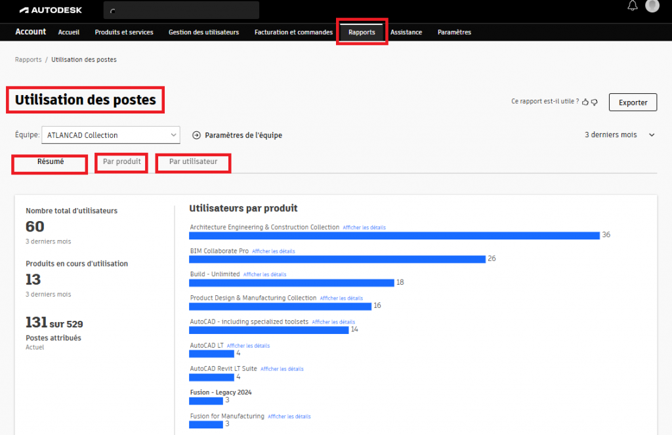672x435 pixels.
Task: Click the circled arrow beside Paramètres de l'équipe
Action: click(196, 135)
